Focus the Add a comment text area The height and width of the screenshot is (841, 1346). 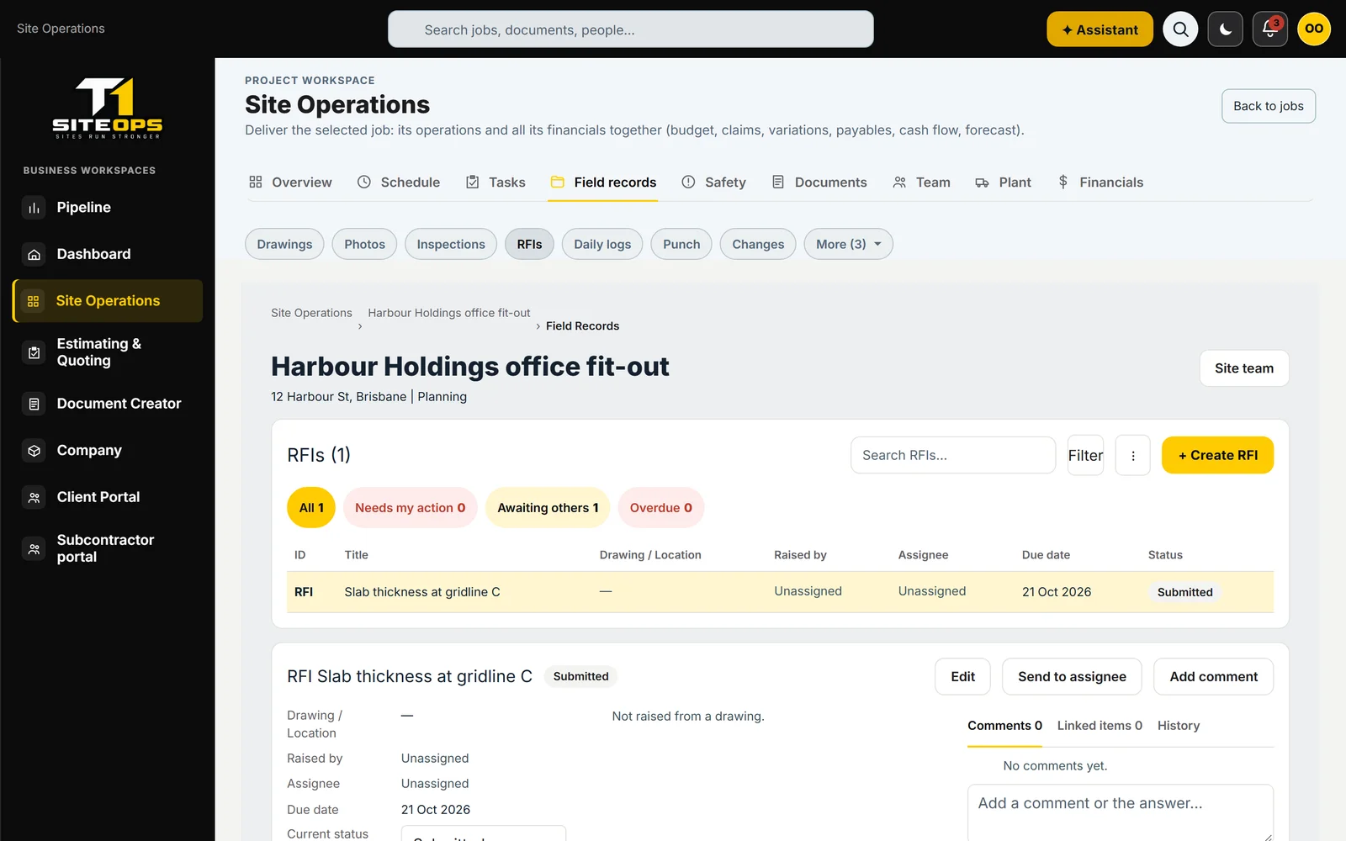1121,812
